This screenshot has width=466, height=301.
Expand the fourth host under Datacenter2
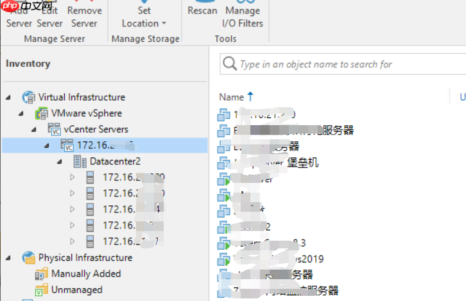(73, 225)
